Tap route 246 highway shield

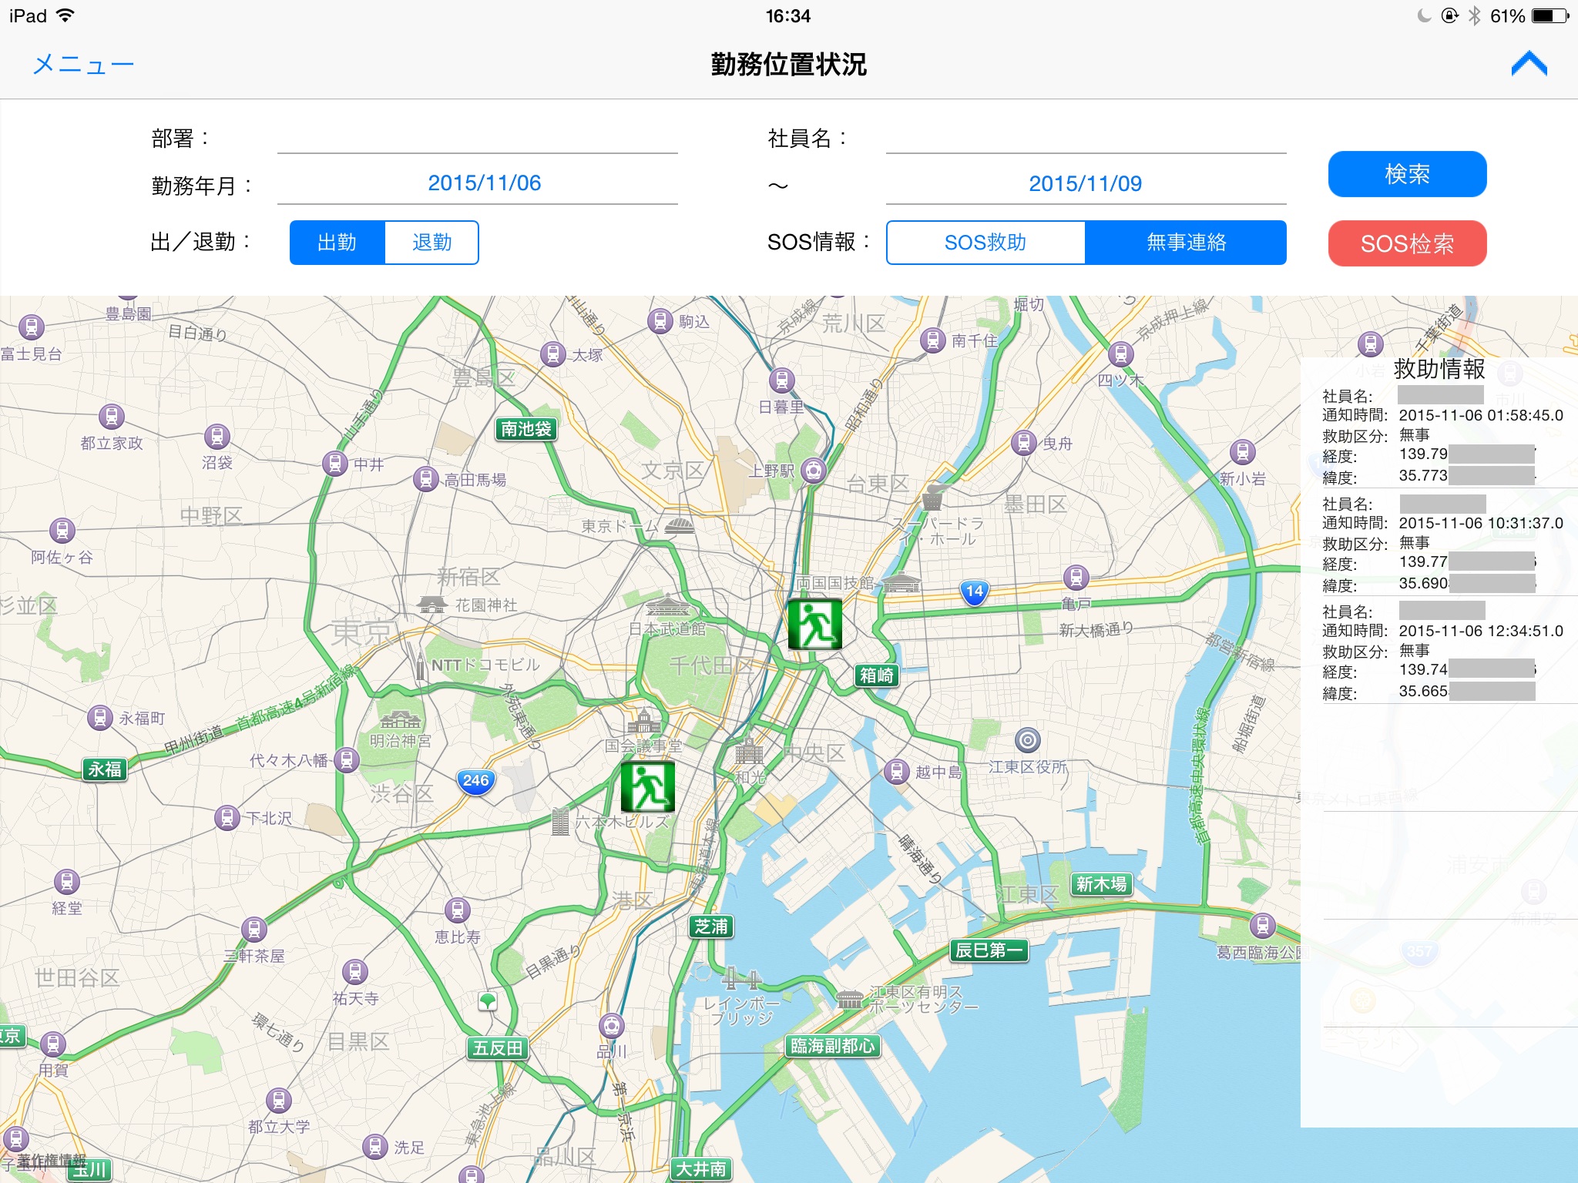pyautogui.click(x=475, y=781)
